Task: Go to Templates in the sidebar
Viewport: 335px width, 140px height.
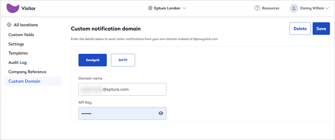Action: point(18,53)
